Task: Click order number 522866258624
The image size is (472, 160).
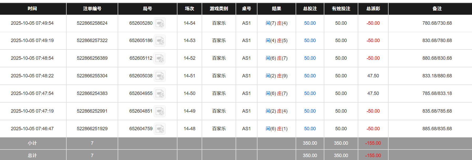Action: point(92,23)
